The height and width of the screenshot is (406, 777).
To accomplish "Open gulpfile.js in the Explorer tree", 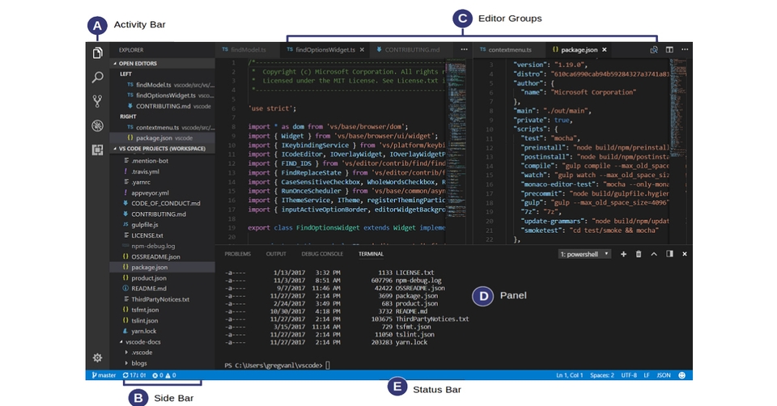I will pos(162,224).
